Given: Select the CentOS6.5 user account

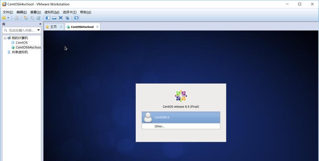Looking at the screenshot, I should [181, 117].
